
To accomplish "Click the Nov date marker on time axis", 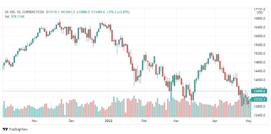I will (34, 121).
